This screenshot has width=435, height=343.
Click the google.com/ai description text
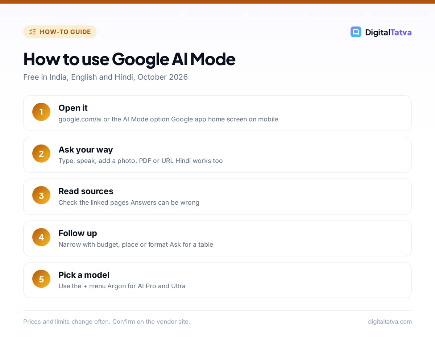(x=168, y=119)
